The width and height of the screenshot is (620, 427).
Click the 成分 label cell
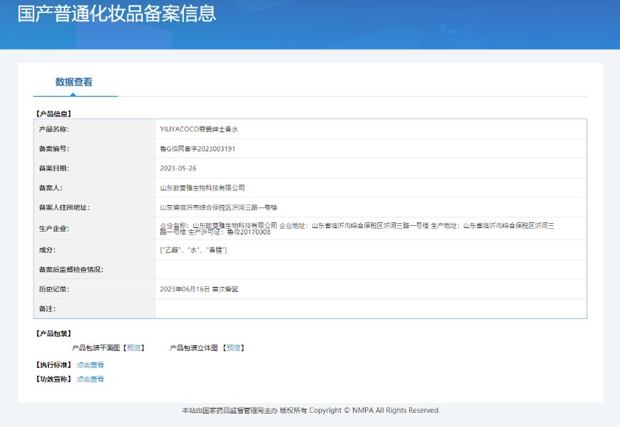click(x=94, y=250)
